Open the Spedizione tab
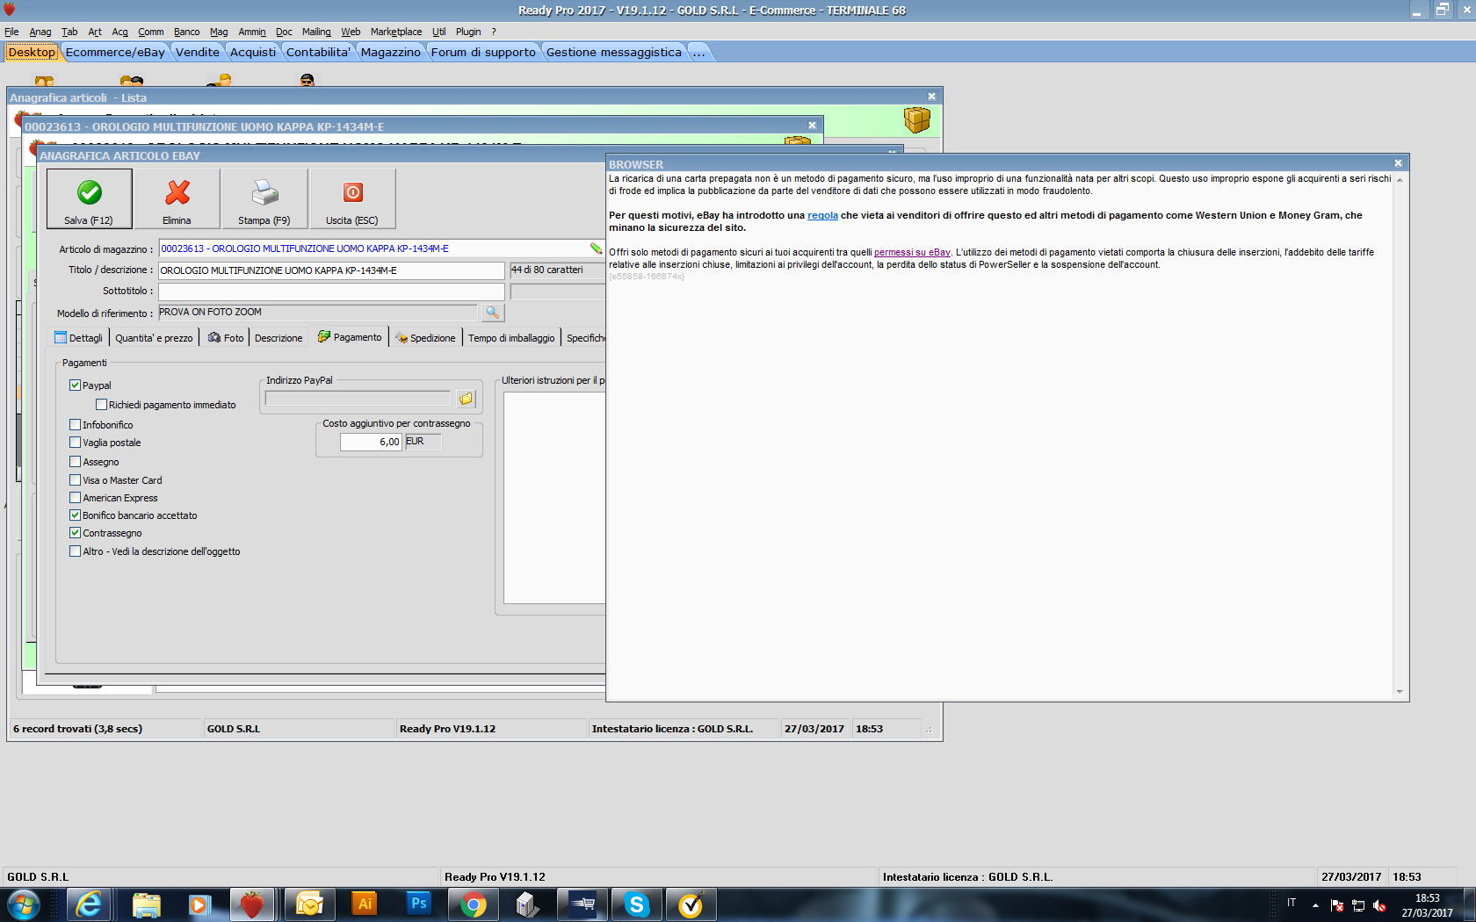This screenshot has height=922, width=1476. click(426, 338)
